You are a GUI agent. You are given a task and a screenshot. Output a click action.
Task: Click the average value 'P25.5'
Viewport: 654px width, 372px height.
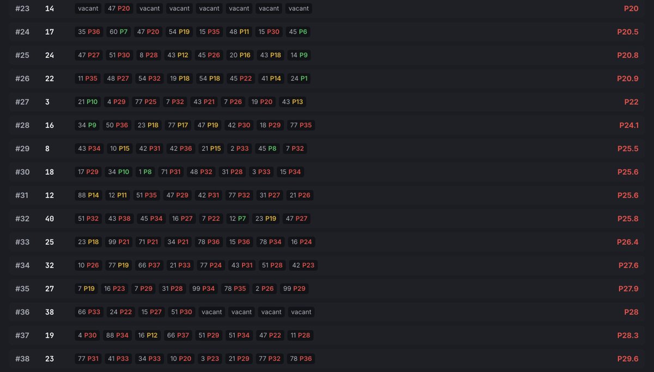pyautogui.click(x=628, y=148)
